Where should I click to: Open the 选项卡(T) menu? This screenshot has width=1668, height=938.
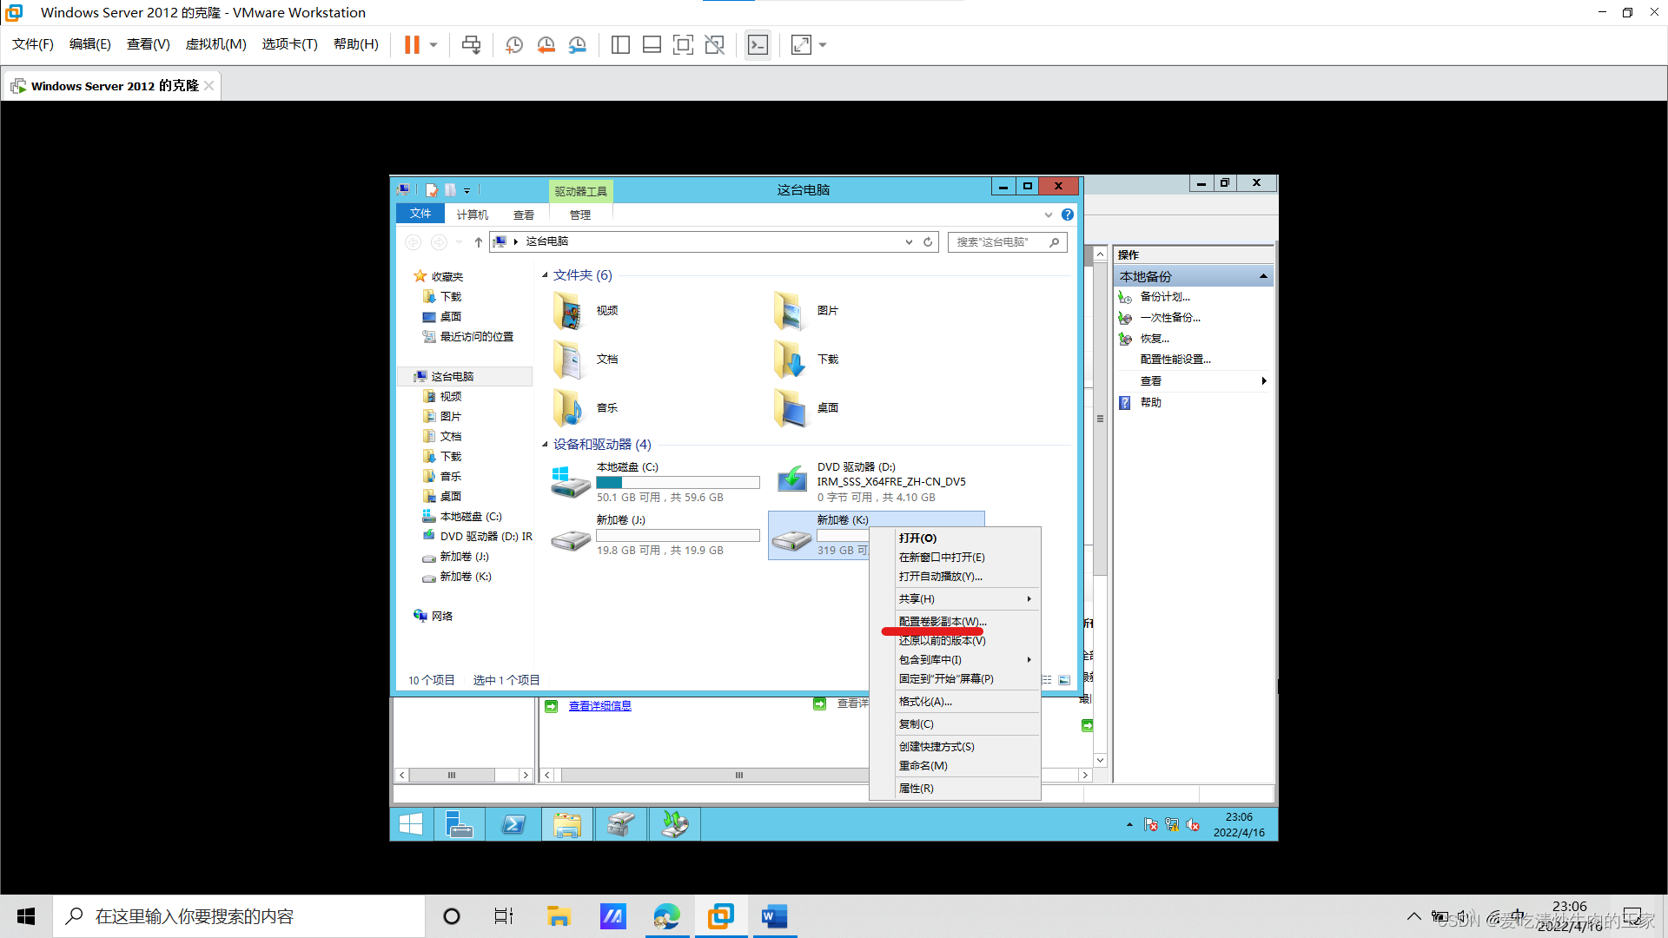(x=289, y=44)
